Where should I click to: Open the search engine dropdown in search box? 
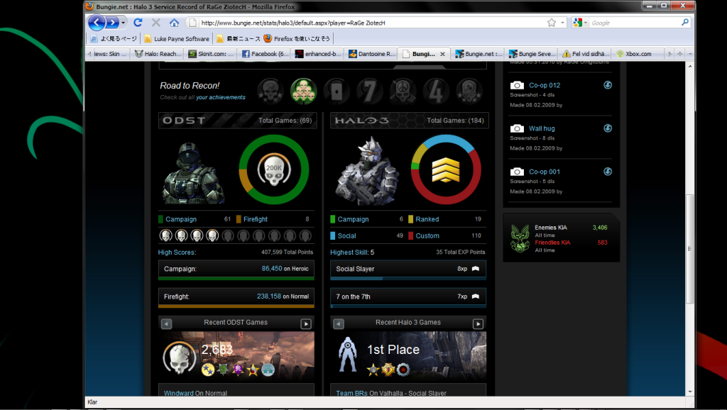(581, 23)
